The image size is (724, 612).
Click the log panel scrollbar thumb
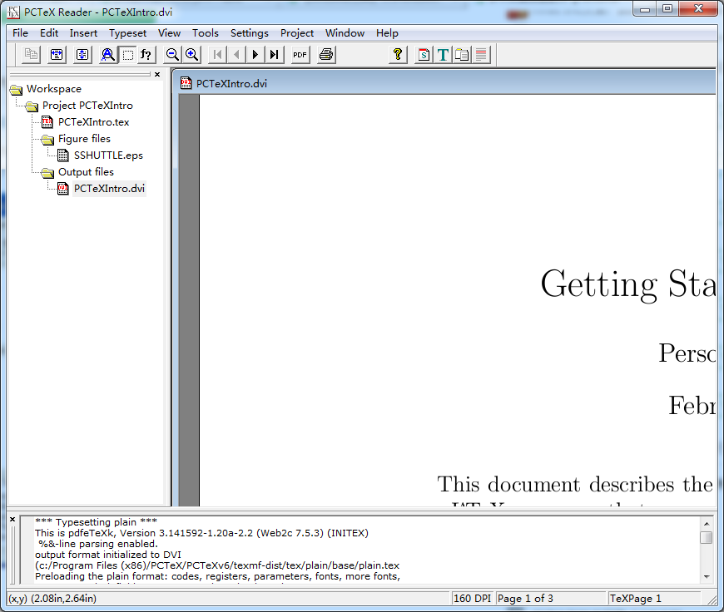coord(707,538)
